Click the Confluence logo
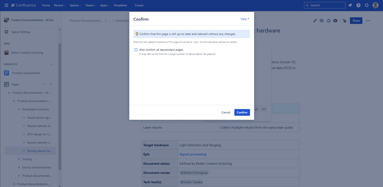This screenshot has height=187, width=383. pyautogui.click(x=23, y=5)
